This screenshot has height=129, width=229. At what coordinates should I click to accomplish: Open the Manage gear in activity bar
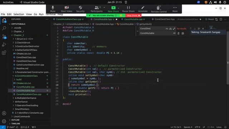tap(4, 121)
